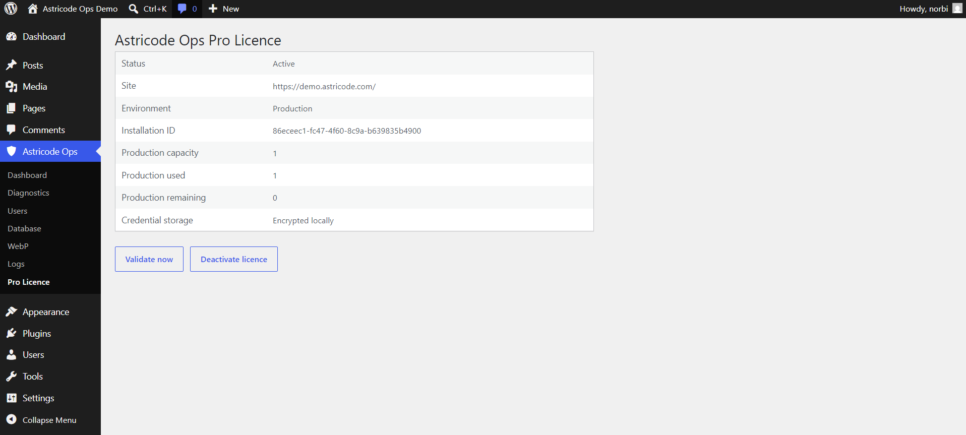Click the Status row label

[x=133, y=64]
